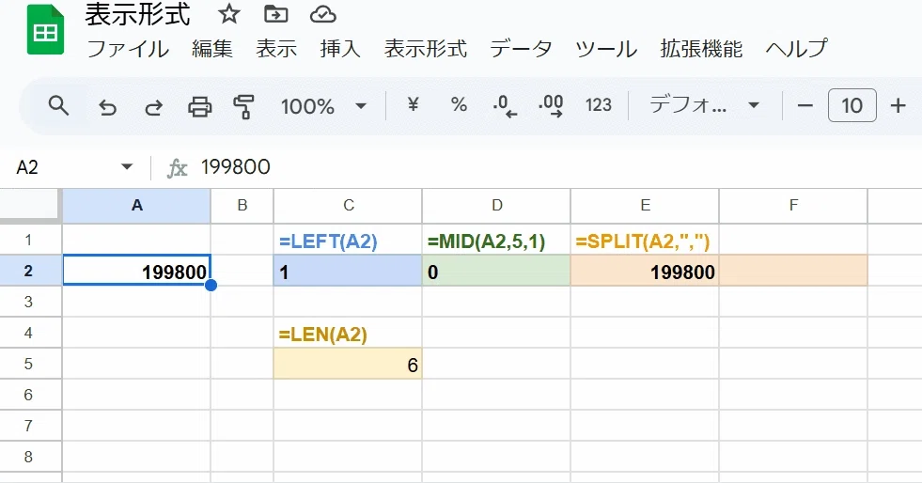The height and width of the screenshot is (483, 922).
Task: Decrease font size with minus button
Action: pos(805,106)
